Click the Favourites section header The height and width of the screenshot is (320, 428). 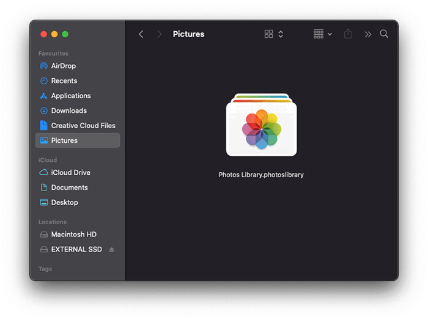[x=54, y=53]
